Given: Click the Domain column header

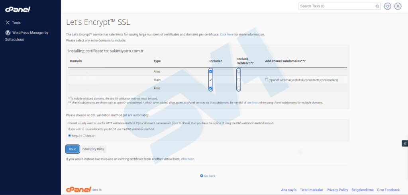Looking at the screenshot, I should click(x=76, y=61).
